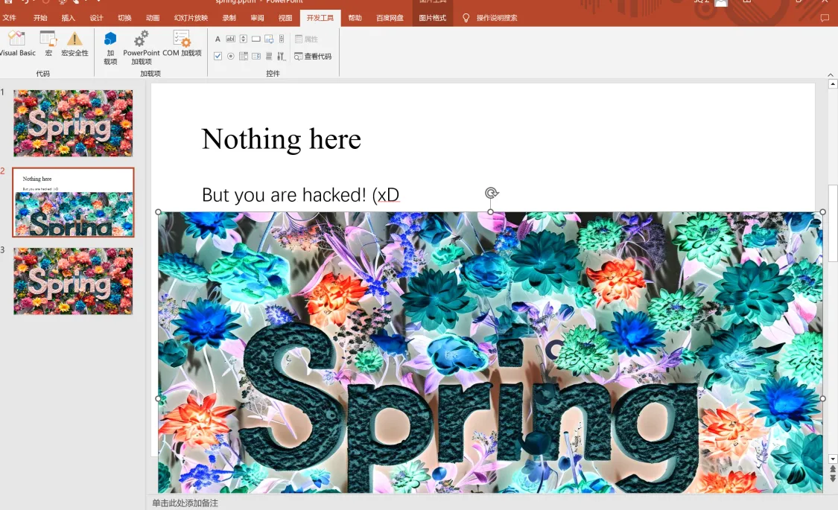
Task: Open the 图片格式 picture format tab
Action: coord(432,18)
